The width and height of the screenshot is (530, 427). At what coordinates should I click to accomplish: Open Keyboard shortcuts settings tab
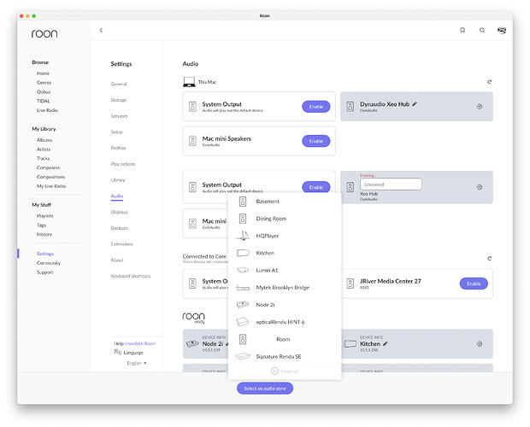click(131, 276)
